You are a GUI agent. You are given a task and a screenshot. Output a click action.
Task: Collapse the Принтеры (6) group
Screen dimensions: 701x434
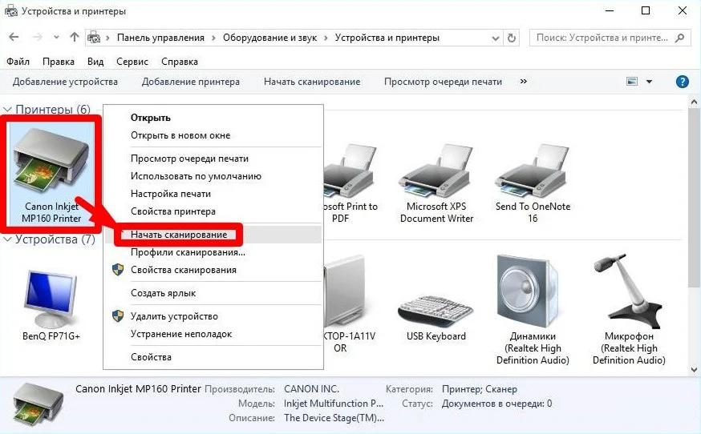(8, 110)
